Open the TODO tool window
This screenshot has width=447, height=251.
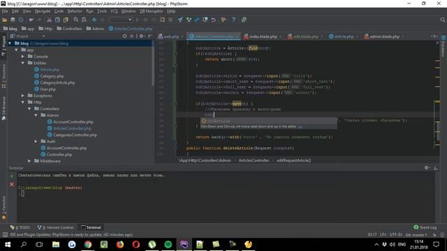coord(20,227)
